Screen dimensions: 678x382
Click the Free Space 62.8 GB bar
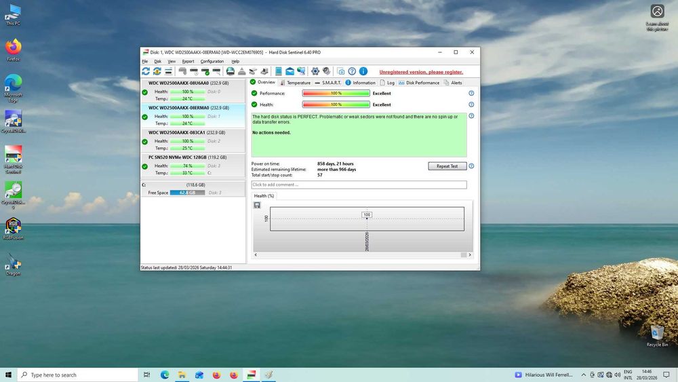187,193
